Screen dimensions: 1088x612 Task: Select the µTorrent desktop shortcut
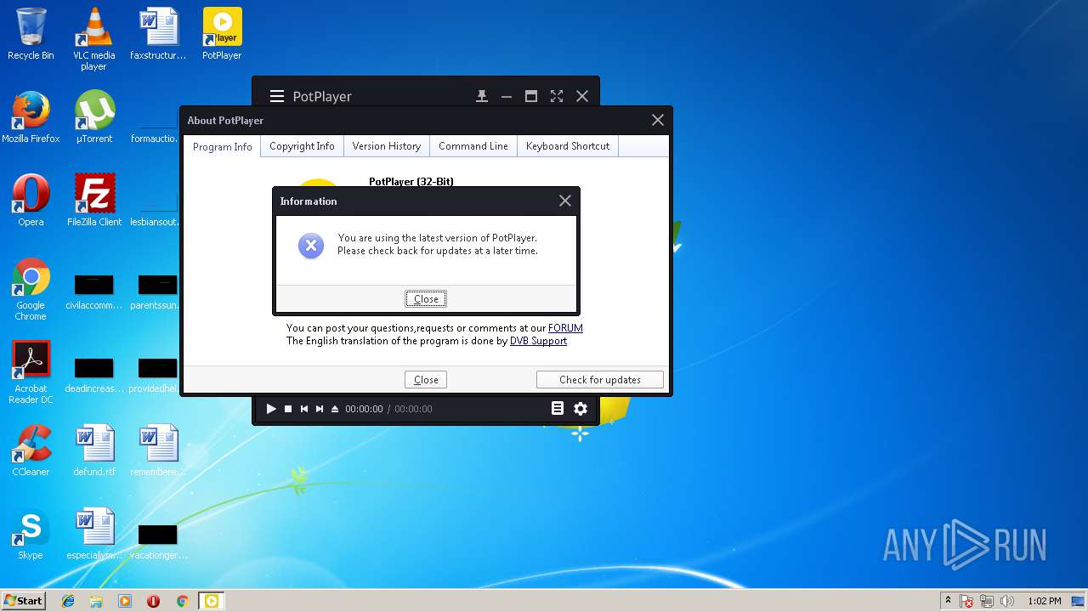pos(93,117)
